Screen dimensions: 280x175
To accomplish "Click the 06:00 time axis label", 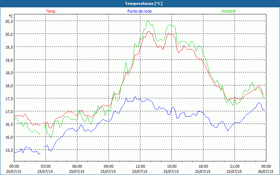I will (x=77, y=167).
